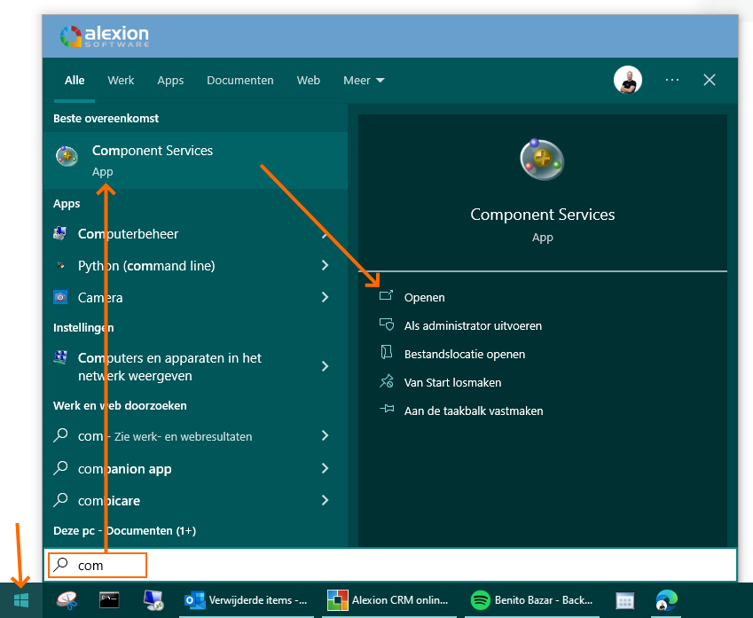753x618 pixels.
Task: Switch to the Apps tab
Action: 170,80
